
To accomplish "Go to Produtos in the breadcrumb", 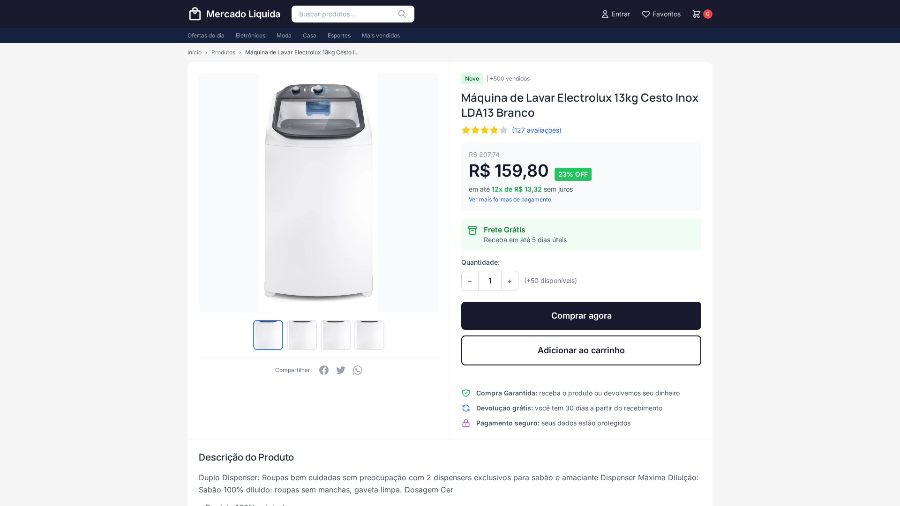I will point(223,52).
